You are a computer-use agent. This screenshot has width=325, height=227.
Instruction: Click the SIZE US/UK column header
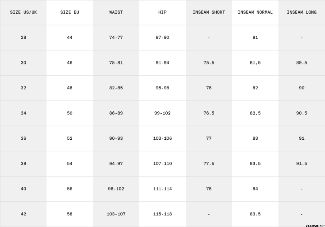point(23,12)
